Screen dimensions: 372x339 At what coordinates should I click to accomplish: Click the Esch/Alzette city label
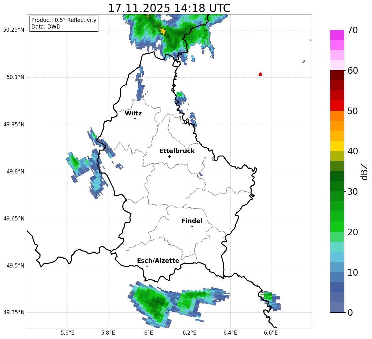pyautogui.click(x=158, y=261)
